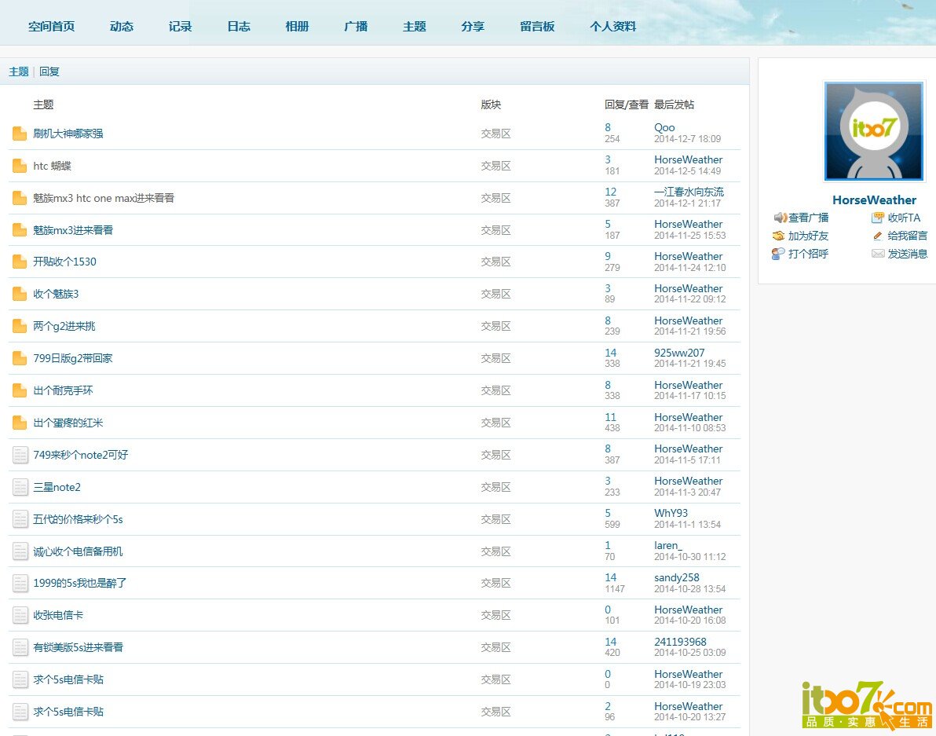Open the 广播 navigation item
The width and height of the screenshot is (936, 736).
(356, 26)
